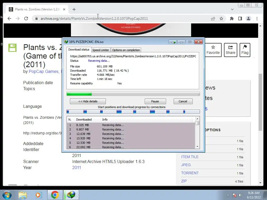Switch to Chrome on the taskbar
Viewport: 267px width, 200px height.
tap(55, 195)
